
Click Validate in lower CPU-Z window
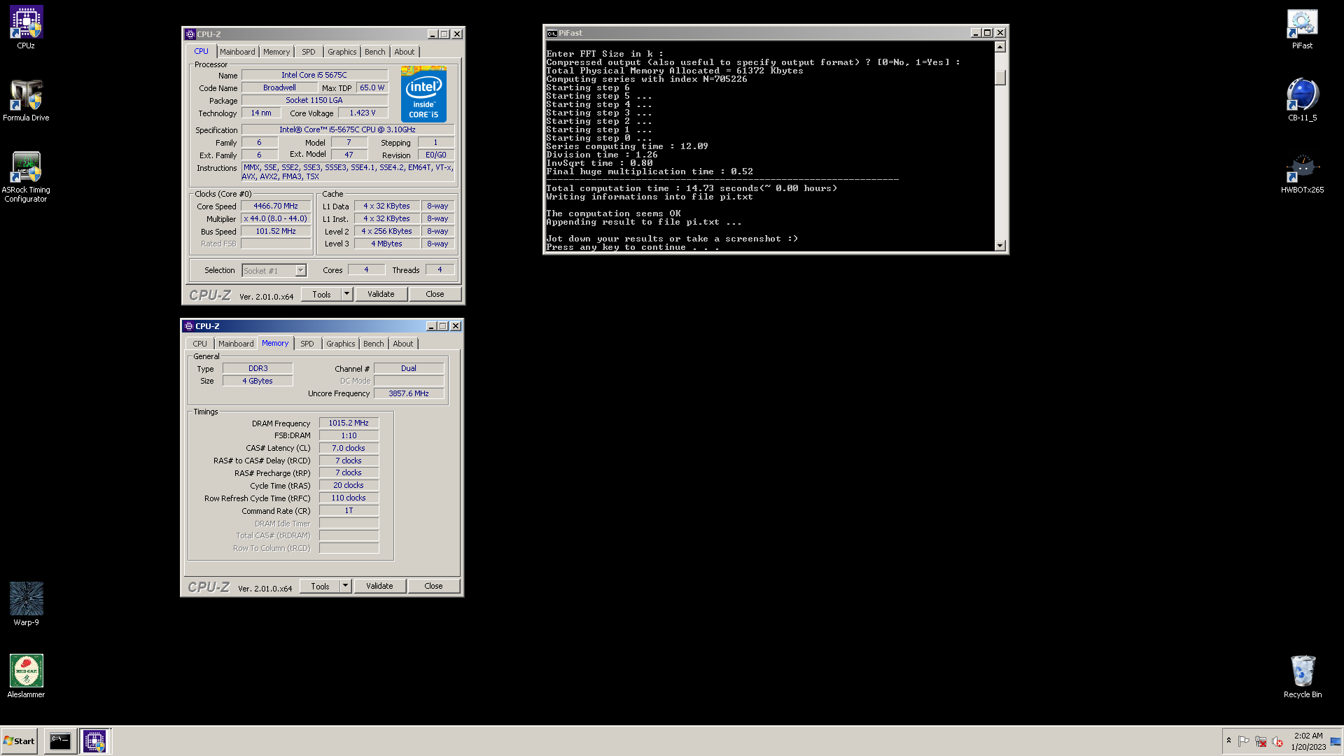pos(379,586)
